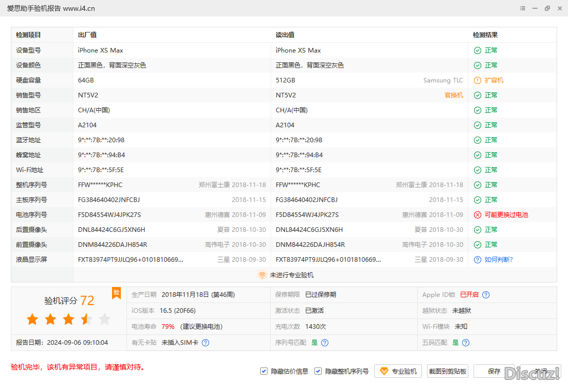Click the orange 验 badge icon
Viewport: 568px width, 386px height.
(x=116, y=293)
